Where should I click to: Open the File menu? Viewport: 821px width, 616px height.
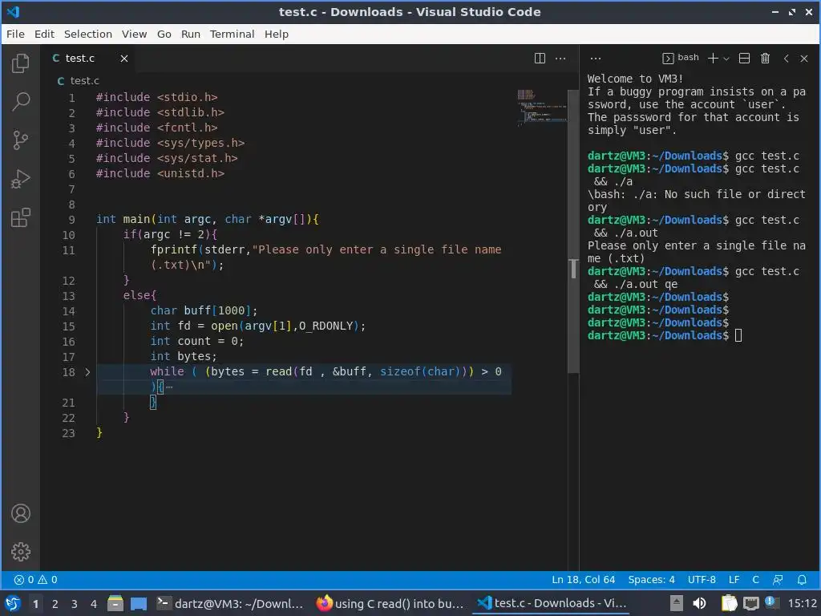(15, 34)
